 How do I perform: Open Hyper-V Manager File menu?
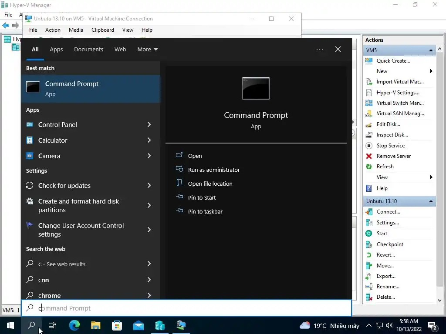pyautogui.click(x=8, y=14)
